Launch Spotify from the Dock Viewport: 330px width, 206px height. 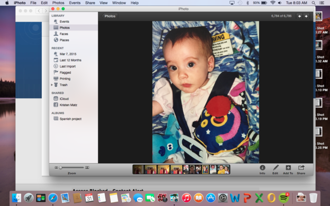coord(284,198)
